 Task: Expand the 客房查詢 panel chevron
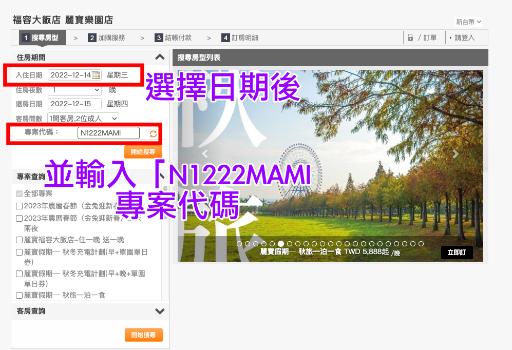160,311
